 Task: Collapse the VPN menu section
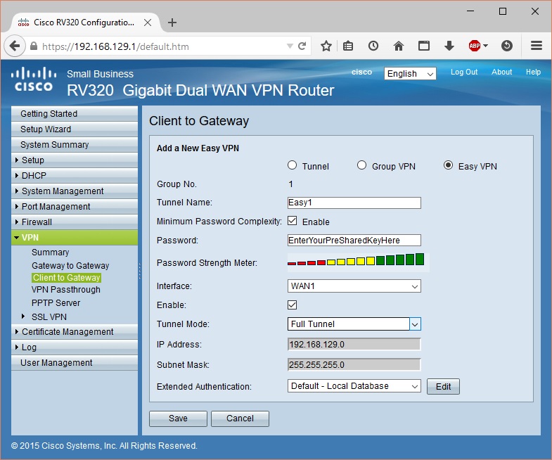(x=75, y=238)
